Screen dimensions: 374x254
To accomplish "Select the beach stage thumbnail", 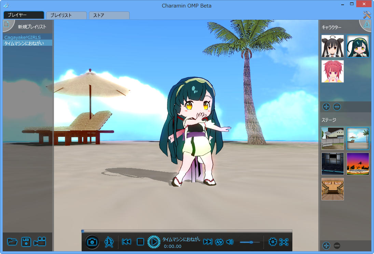I will pyautogui.click(x=358, y=139).
